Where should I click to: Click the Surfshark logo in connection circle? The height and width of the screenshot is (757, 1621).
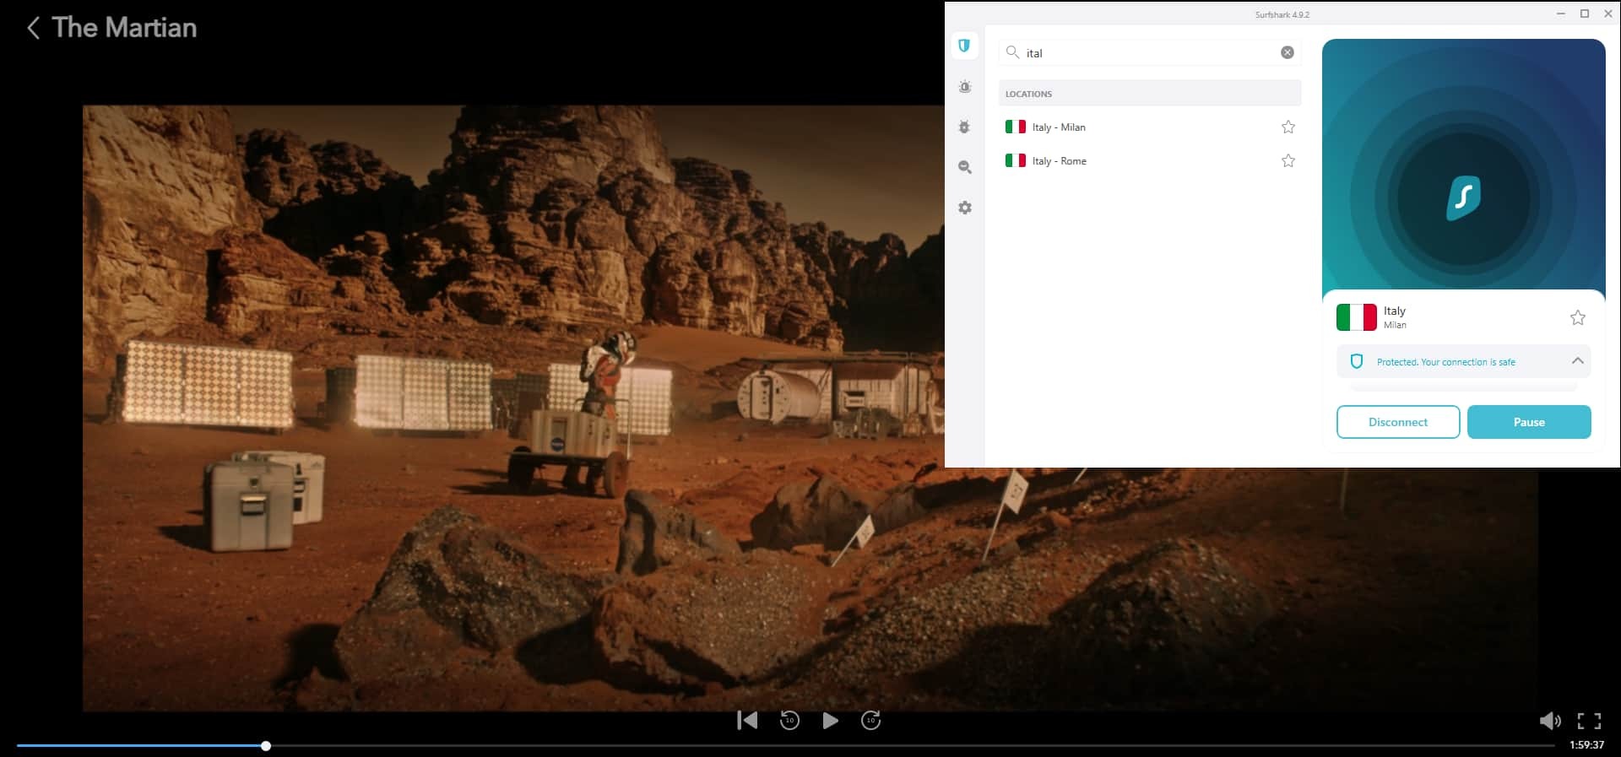tap(1464, 197)
